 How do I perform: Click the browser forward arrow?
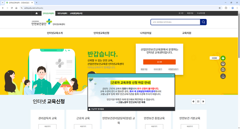click(7, 8)
